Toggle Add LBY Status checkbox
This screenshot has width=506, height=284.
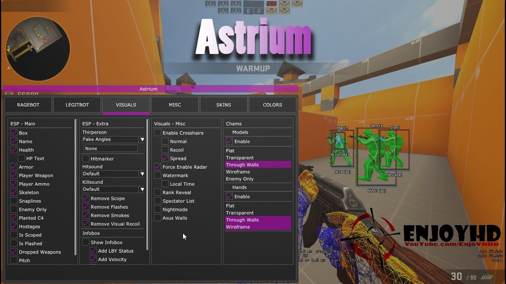[93, 251]
